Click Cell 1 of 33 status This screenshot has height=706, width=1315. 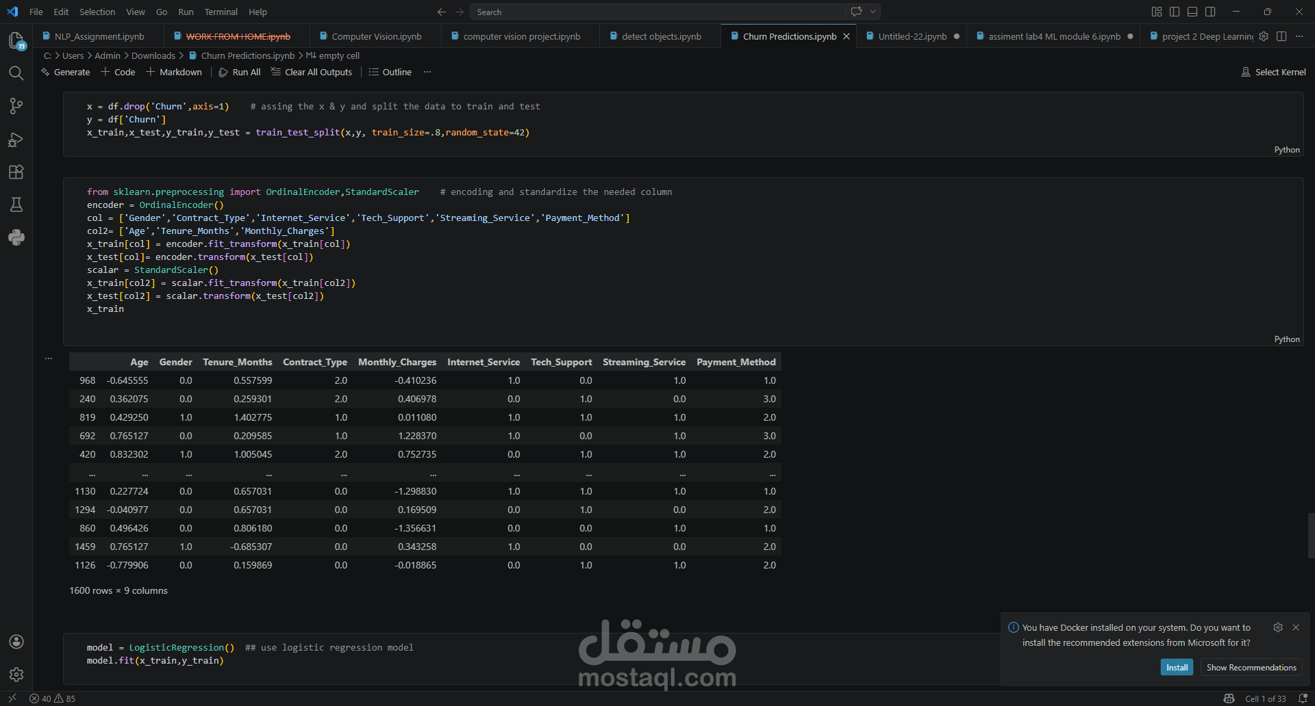tap(1265, 698)
